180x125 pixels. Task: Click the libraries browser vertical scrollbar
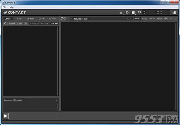coord(58,61)
